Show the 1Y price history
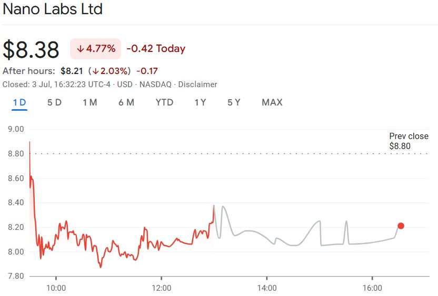Viewport: 438px width, 296px height. 200,102
